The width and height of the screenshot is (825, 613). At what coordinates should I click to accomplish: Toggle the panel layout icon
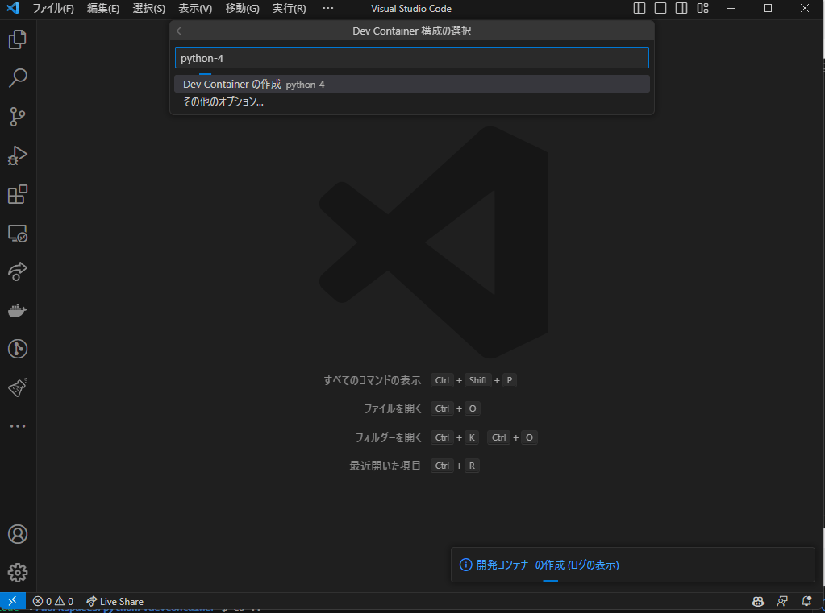660,8
